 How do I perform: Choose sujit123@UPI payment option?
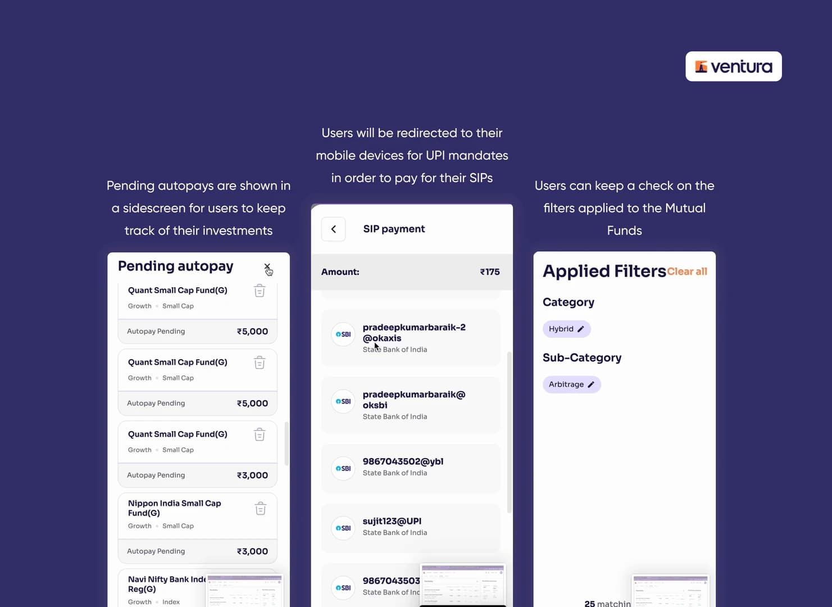pyautogui.click(x=411, y=528)
